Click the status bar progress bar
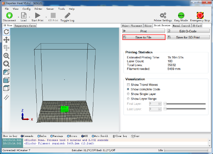The width and height of the screenshot is (213, 154). pos(186,150)
